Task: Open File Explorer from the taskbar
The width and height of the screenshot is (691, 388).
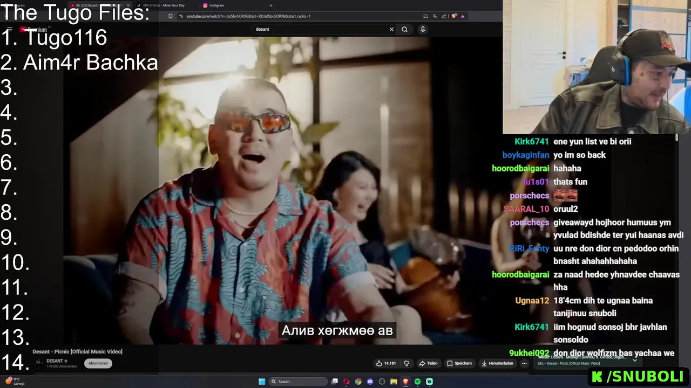Action: pos(394,382)
